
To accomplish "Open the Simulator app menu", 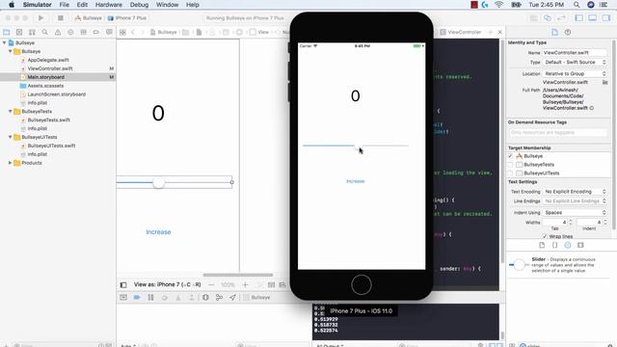I will click(37, 5).
